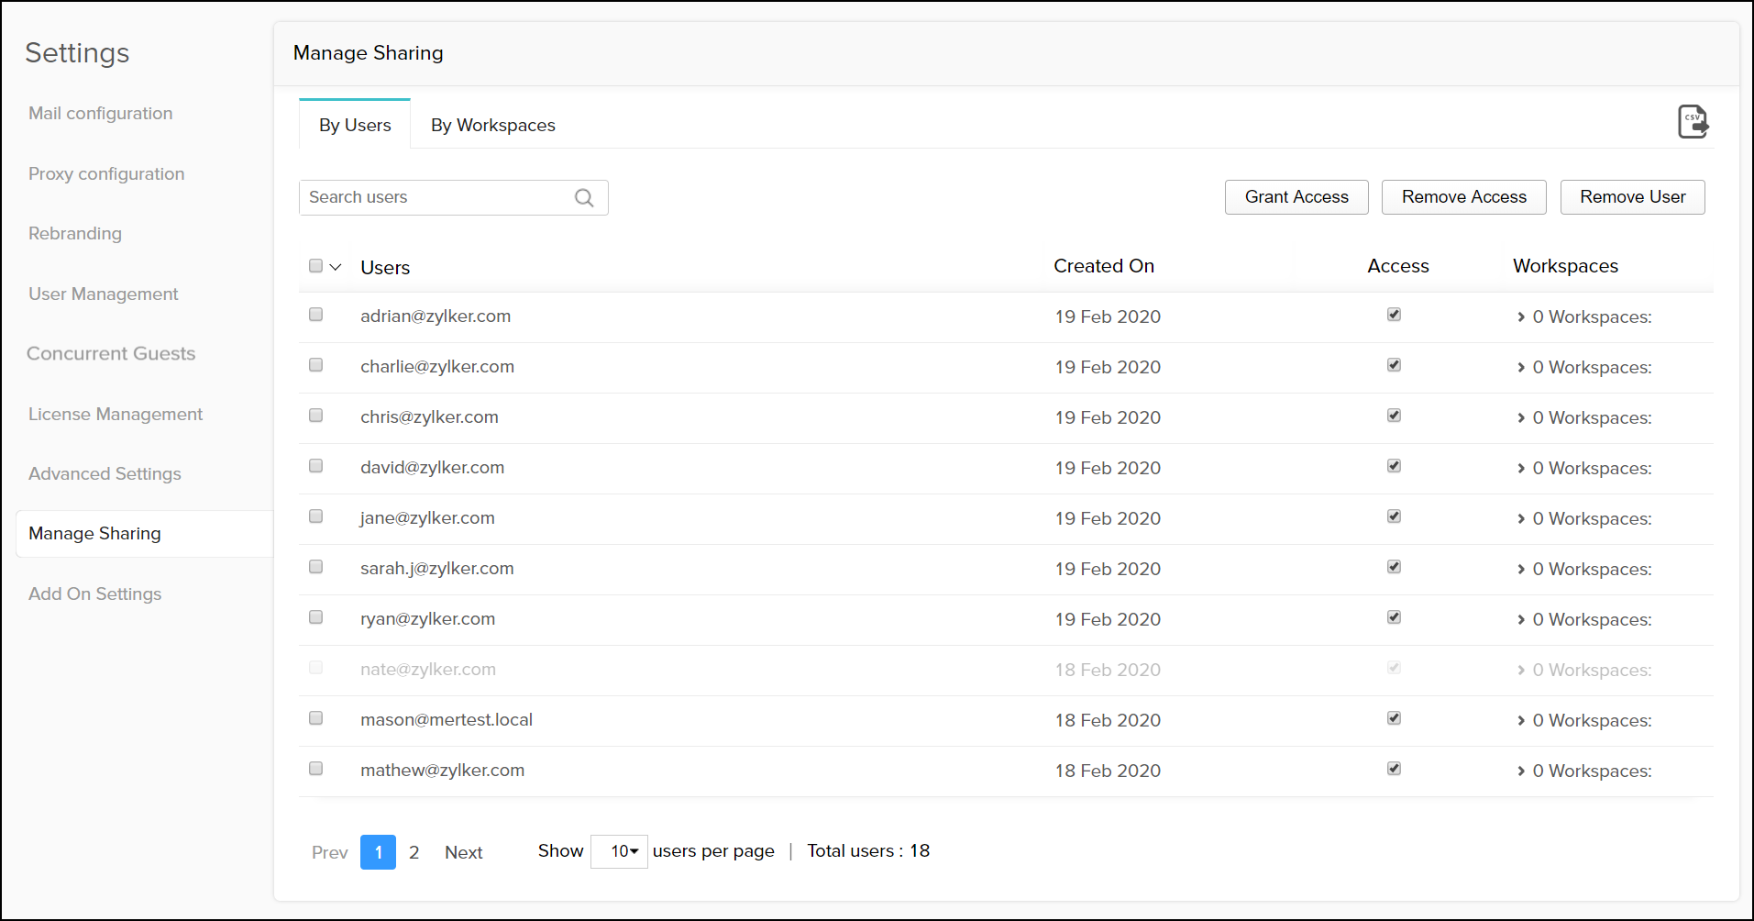Check the box next to chris@zylker.com
The width and height of the screenshot is (1754, 921).
click(316, 416)
